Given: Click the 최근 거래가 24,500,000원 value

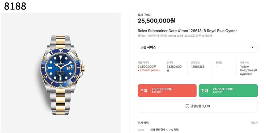Looking at the screenshot, I should [147, 67].
